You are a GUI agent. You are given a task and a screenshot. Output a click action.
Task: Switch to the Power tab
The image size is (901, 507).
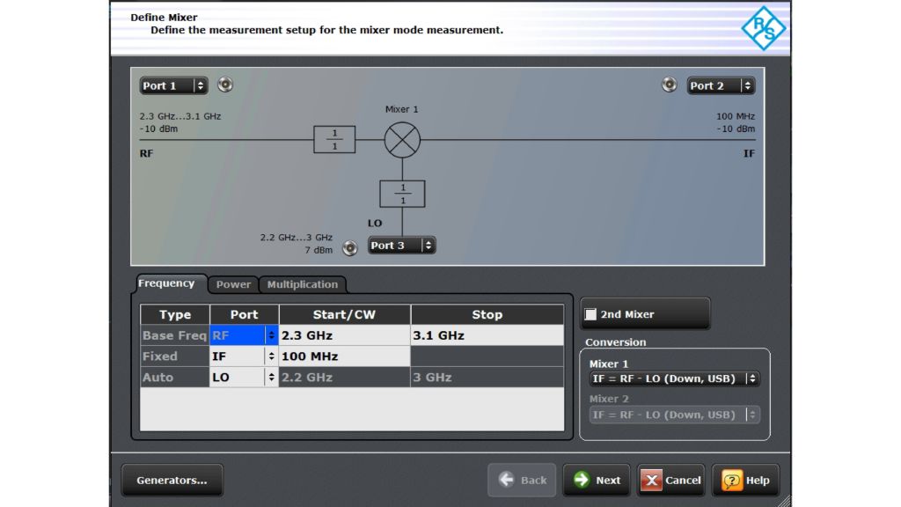pos(233,284)
